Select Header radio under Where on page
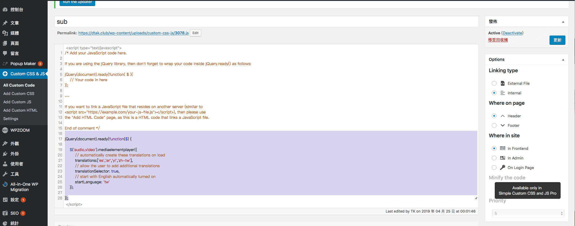Viewport: 575px width, 226px height. (494, 116)
